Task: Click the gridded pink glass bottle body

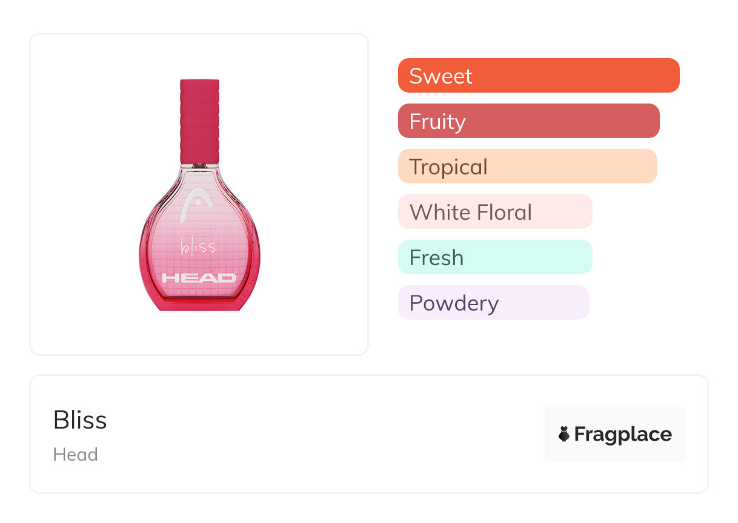Action: (224, 230)
